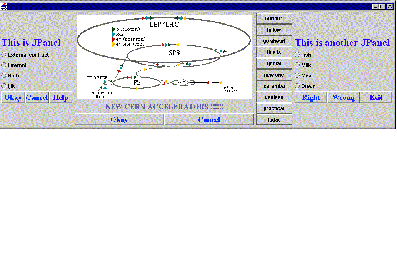Click the EPA label in the diagram
397x276 pixels.
click(x=181, y=82)
